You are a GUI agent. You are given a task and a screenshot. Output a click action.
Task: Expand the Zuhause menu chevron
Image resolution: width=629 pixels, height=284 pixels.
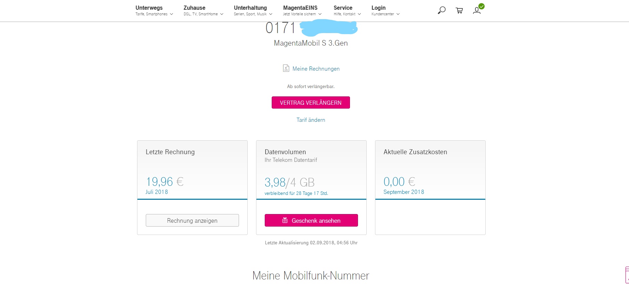pyautogui.click(x=222, y=14)
